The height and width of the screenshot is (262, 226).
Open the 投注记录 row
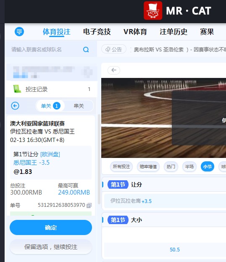click(x=52, y=89)
